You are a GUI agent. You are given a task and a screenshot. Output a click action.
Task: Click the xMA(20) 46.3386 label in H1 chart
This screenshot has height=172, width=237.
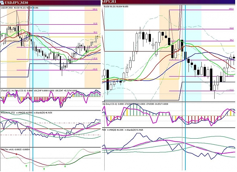tap(115, 130)
